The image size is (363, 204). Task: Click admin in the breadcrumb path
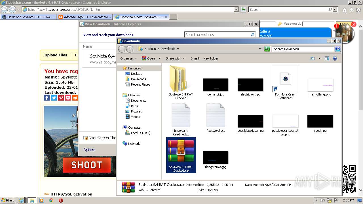(152, 49)
